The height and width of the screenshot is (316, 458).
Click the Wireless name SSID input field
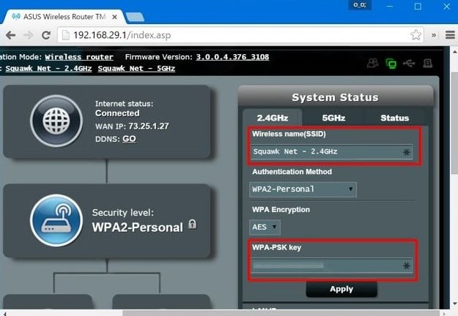(332, 151)
